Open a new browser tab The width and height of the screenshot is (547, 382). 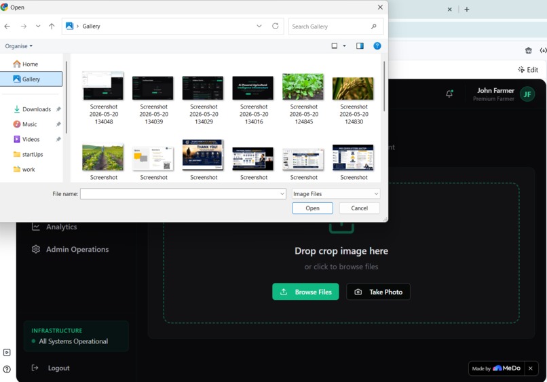[467, 9]
